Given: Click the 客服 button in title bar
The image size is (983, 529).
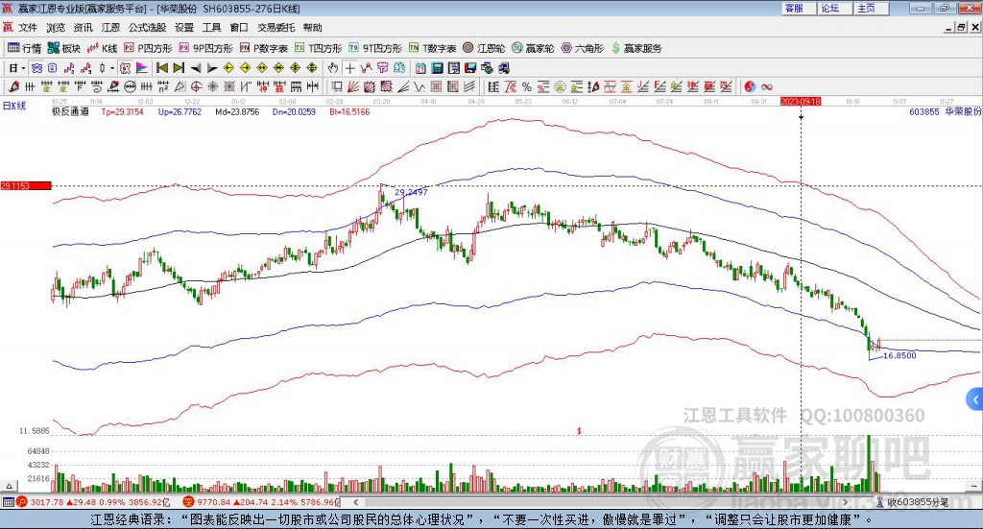Looking at the screenshot, I should (x=798, y=8).
